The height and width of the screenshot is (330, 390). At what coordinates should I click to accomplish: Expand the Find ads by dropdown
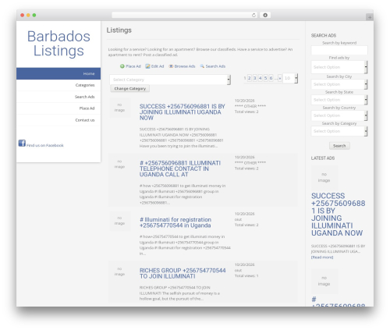339,67
